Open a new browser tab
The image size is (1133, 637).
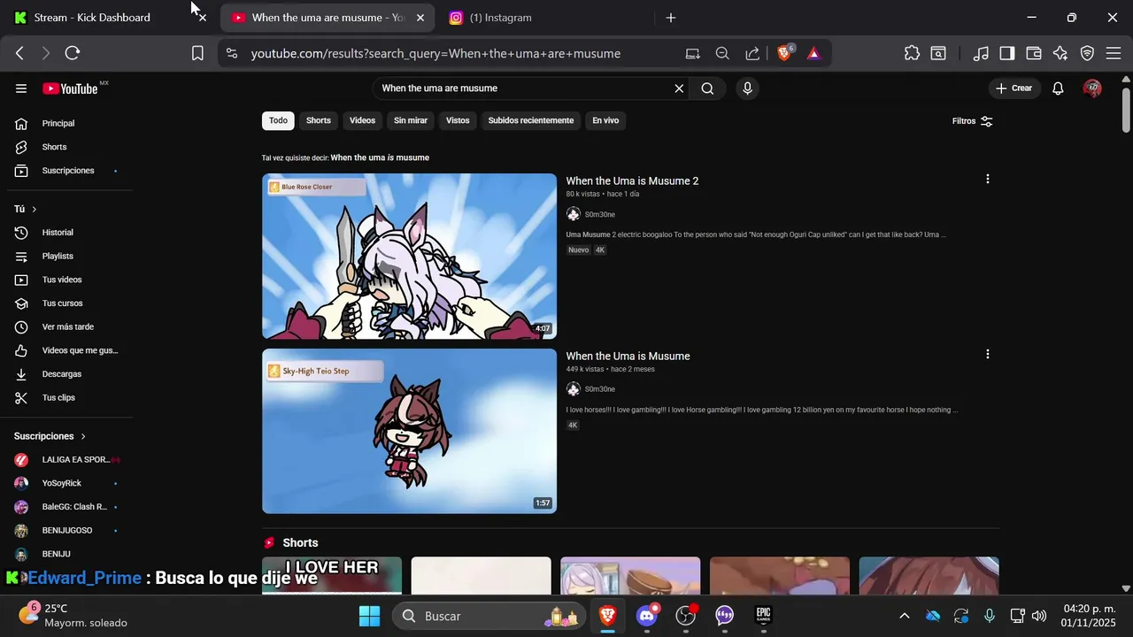click(x=671, y=18)
